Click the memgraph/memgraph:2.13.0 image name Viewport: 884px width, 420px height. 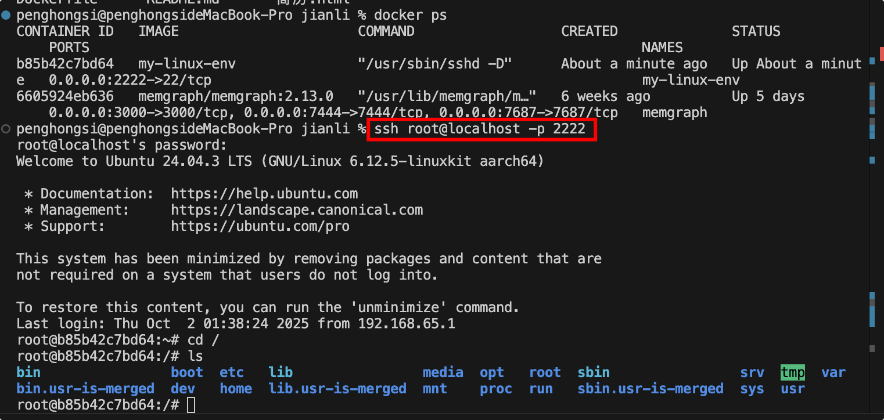pyautogui.click(x=236, y=96)
